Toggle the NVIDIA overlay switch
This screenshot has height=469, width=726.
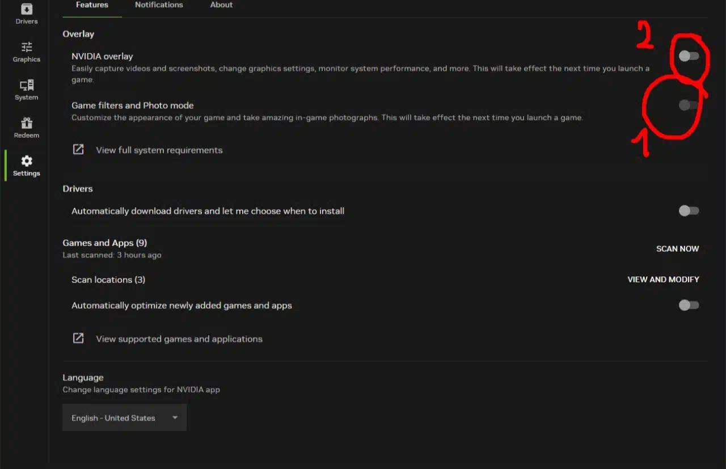(689, 56)
